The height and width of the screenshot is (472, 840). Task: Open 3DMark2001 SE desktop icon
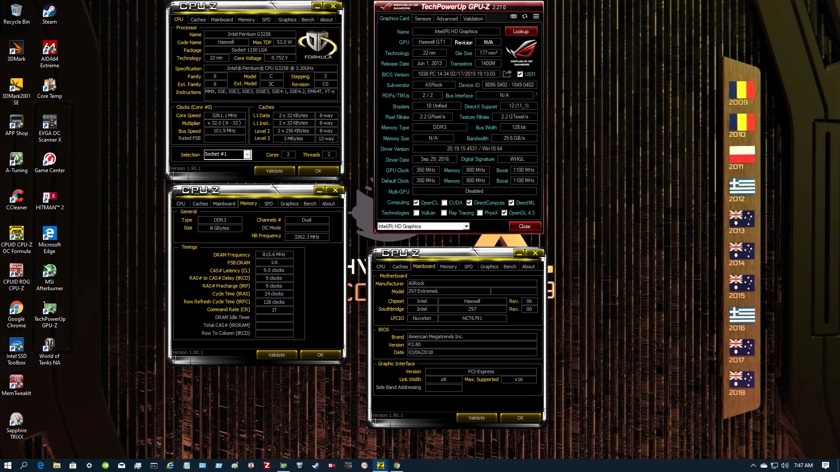click(x=16, y=92)
